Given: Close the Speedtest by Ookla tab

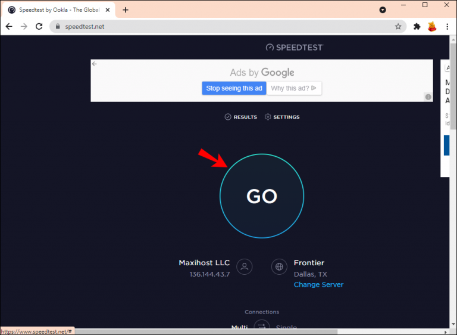Looking at the screenshot, I should point(108,10).
